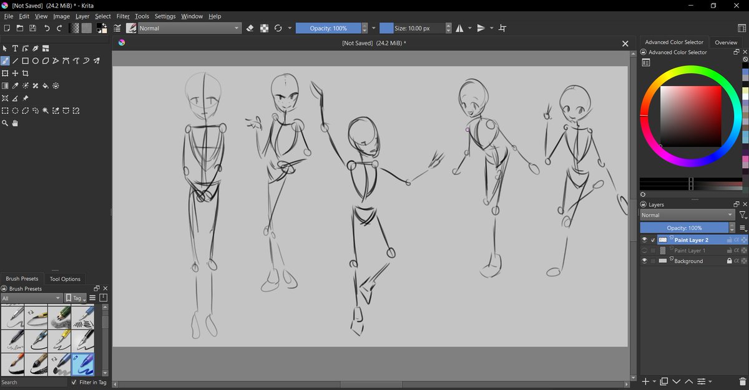Toggle eraser mode in the toolbar
749x390 pixels.
[250, 28]
